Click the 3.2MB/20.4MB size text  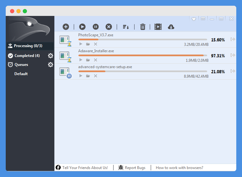[196, 45]
